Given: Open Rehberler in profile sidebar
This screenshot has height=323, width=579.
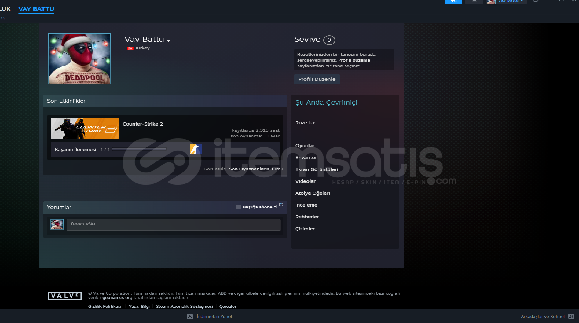Looking at the screenshot, I should (x=307, y=217).
